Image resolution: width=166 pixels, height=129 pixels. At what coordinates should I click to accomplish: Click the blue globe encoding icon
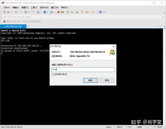pos(45,12)
